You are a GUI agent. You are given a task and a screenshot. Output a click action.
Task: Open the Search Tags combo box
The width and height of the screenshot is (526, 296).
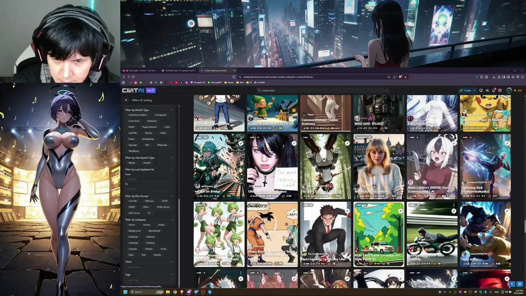(x=149, y=280)
